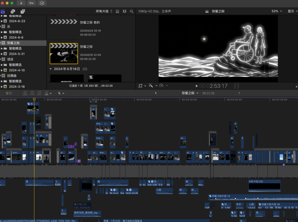
Task: Open the 显示 view options menu
Action: click(292, 11)
